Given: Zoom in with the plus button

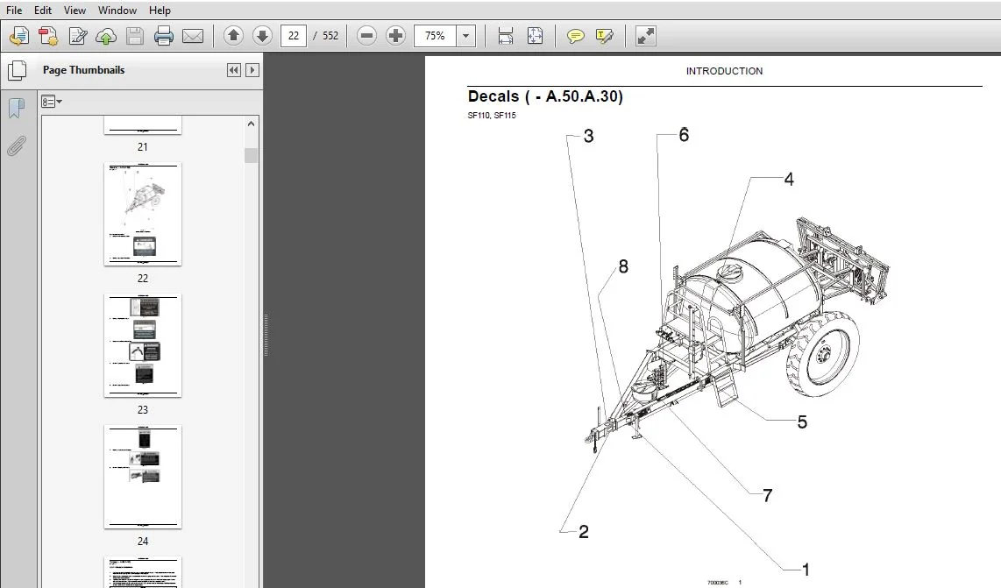Looking at the screenshot, I should [396, 36].
